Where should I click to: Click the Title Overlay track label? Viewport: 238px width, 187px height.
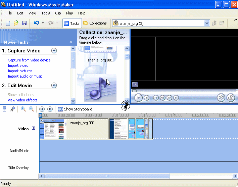18,168
